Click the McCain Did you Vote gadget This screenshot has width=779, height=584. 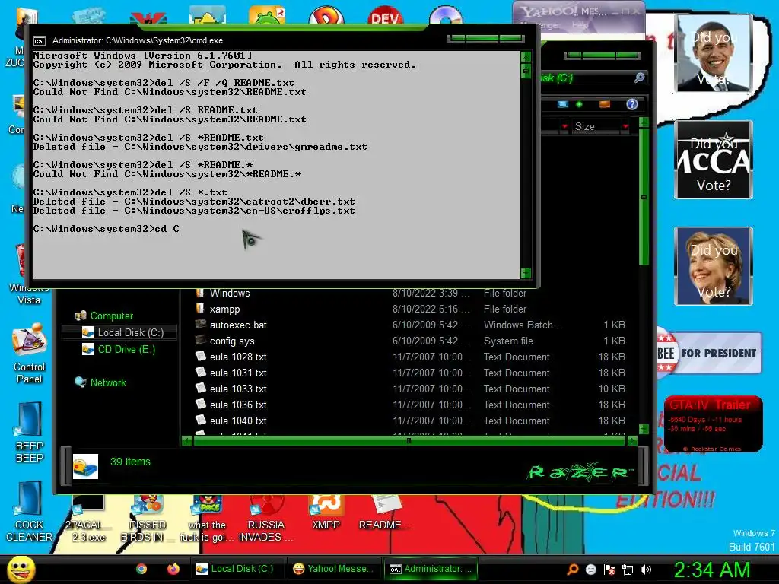coord(714,160)
